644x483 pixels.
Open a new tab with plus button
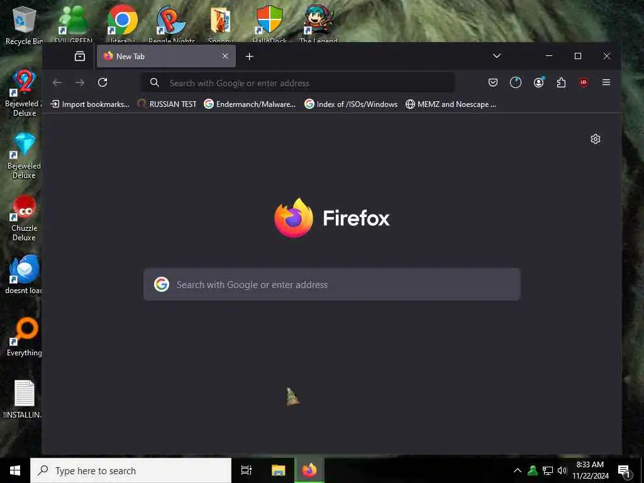(249, 56)
